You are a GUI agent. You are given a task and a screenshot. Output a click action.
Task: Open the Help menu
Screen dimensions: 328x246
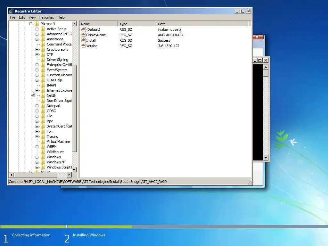pyautogui.click(x=61, y=17)
